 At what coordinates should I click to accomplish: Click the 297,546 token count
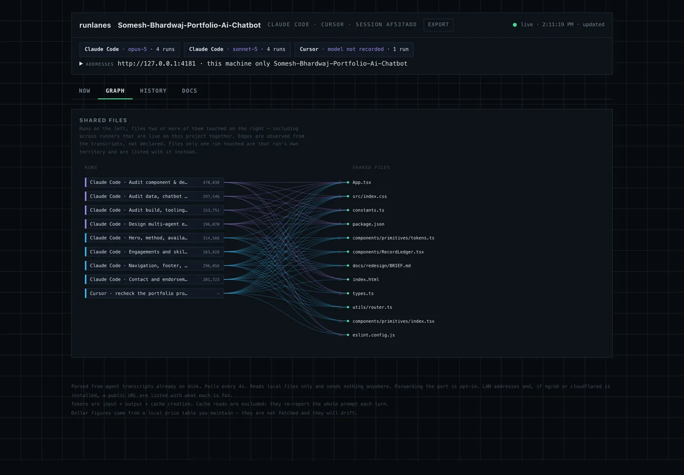pyautogui.click(x=211, y=196)
